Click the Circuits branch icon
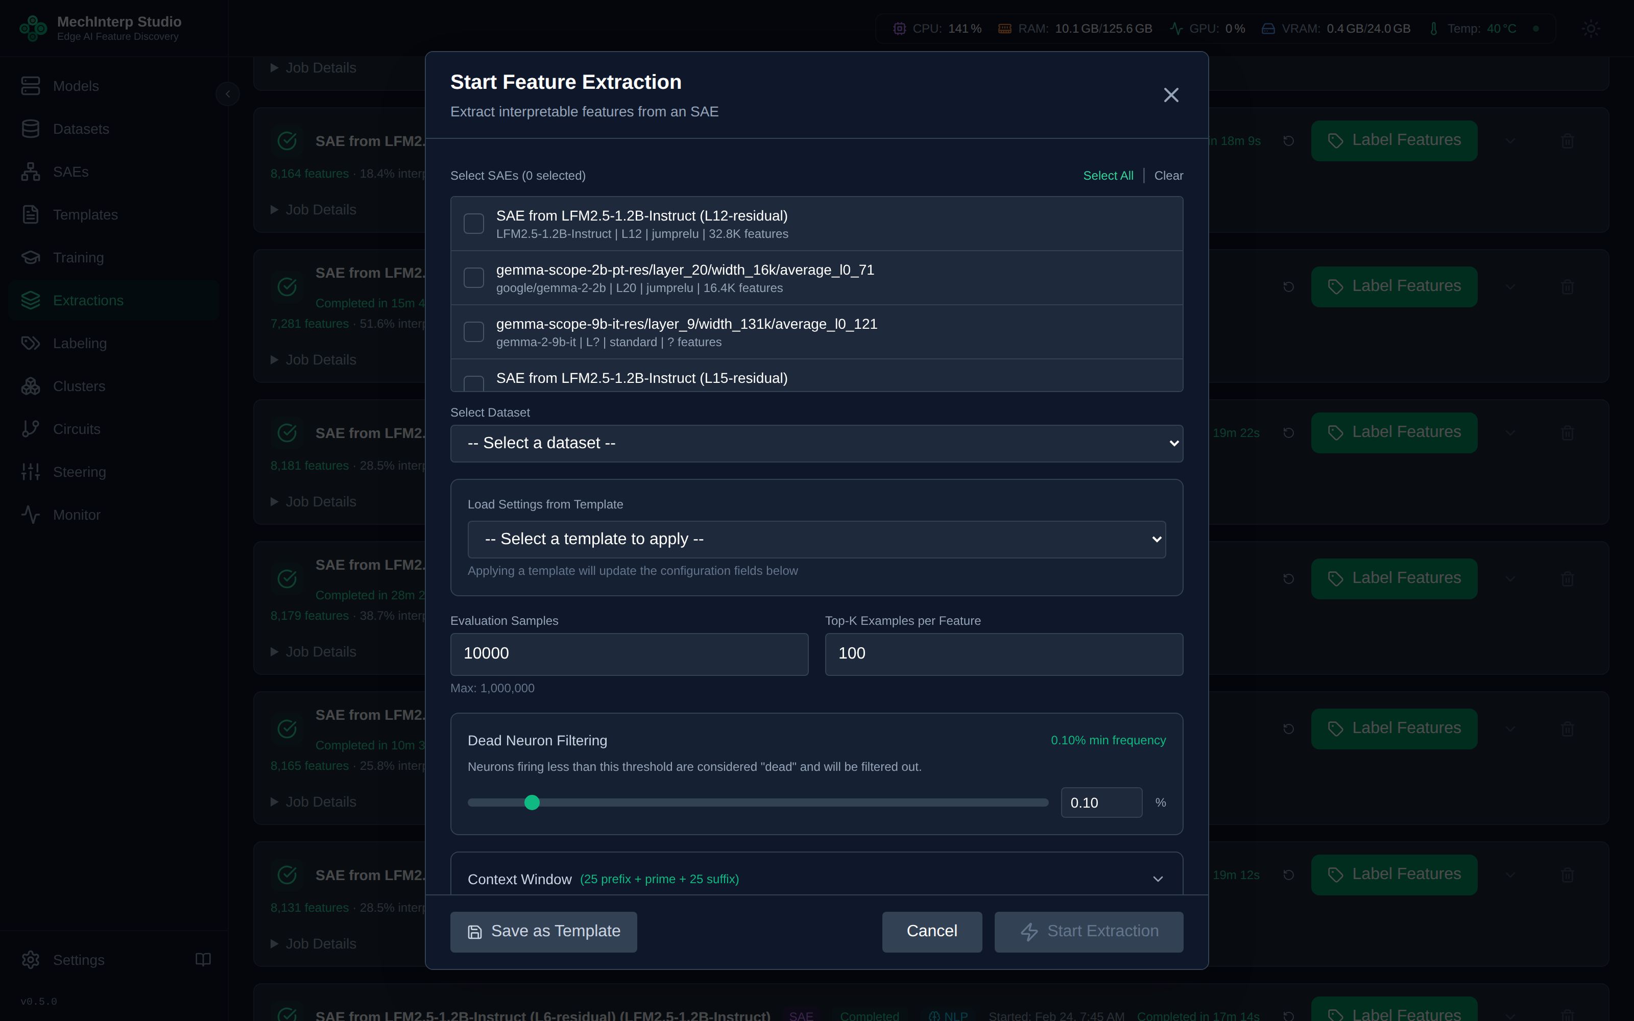 tap(31, 429)
